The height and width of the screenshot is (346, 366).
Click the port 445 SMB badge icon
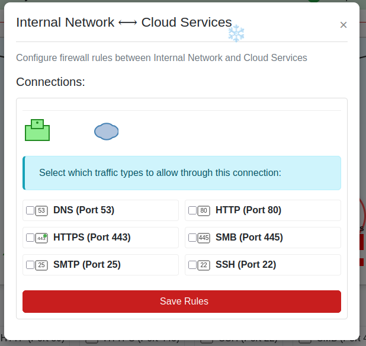(204, 238)
